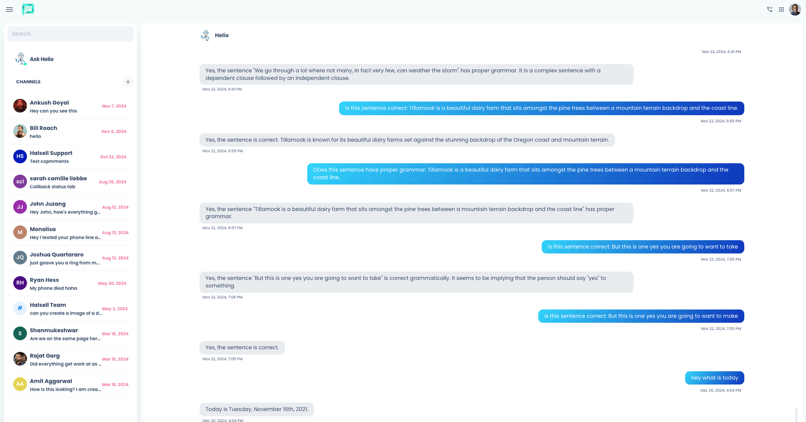Open the user profile avatar
The image size is (806, 422).
click(x=795, y=10)
